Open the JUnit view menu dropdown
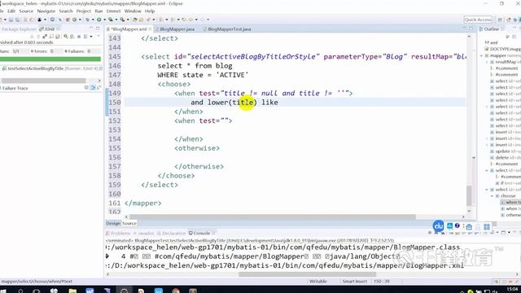The width and height of the screenshot is (521, 293). pos(99,36)
